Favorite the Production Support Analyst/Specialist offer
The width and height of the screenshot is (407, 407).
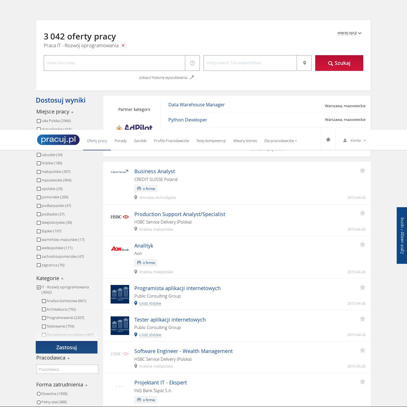(x=362, y=213)
